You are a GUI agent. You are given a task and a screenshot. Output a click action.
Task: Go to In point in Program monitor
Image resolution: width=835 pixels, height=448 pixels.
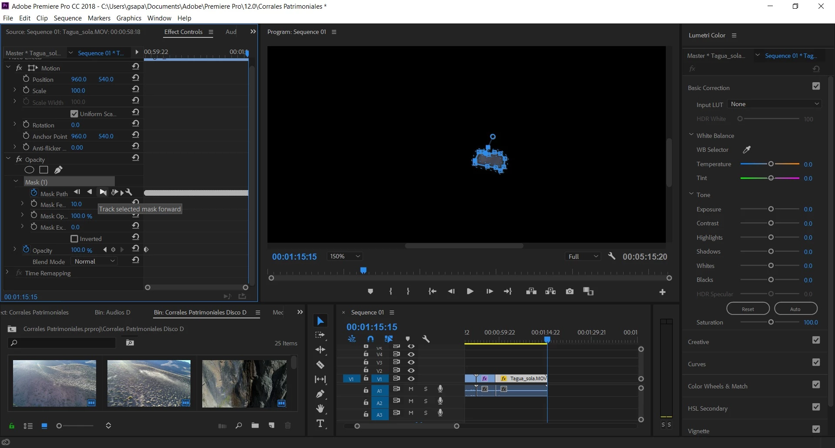point(432,291)
